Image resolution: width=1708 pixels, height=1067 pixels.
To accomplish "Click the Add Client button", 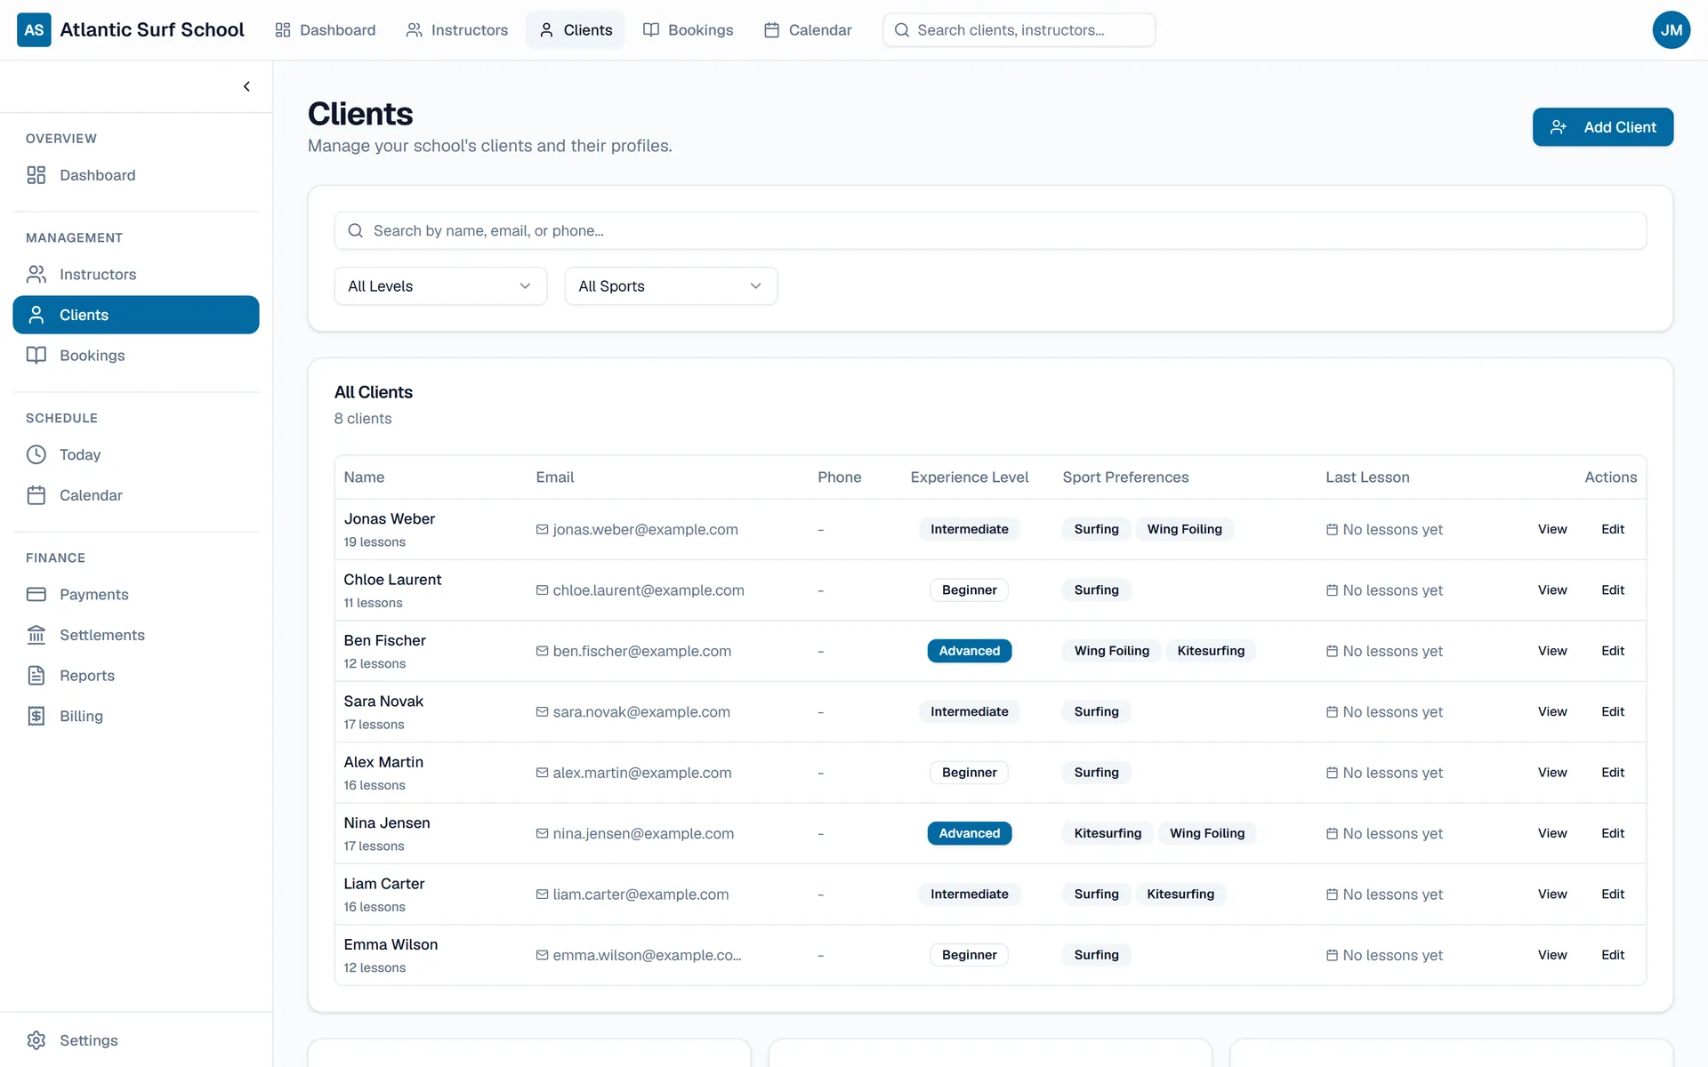I will pyautogui.click(x=1602, y=127).
